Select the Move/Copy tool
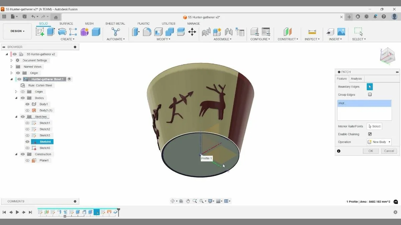The image size is (401, 225). pos(192,32)
